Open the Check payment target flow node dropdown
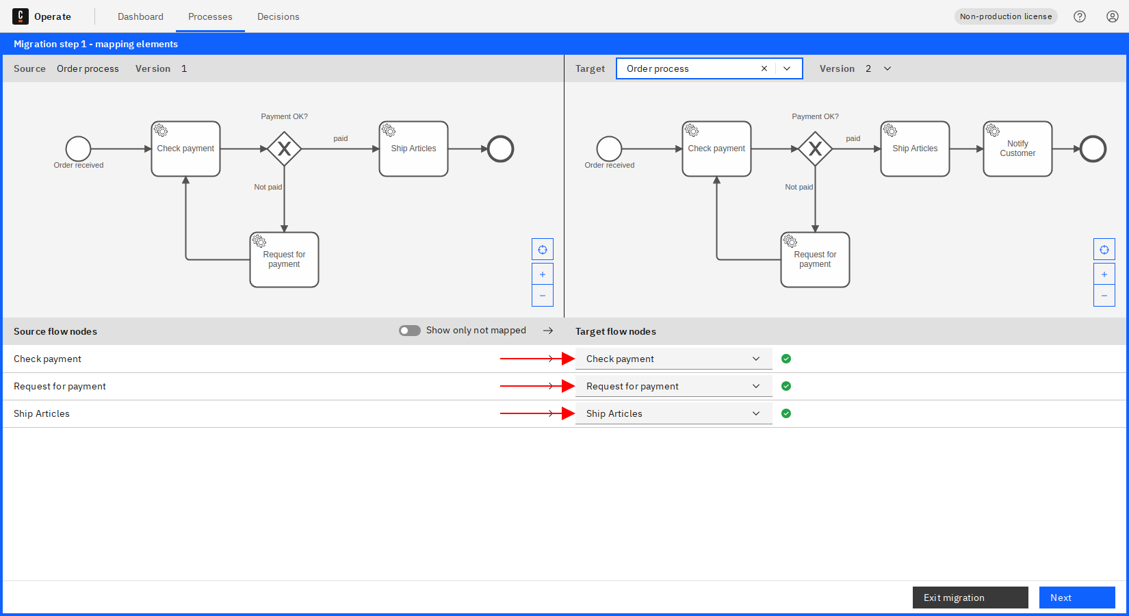The image size is (1129, 616). (x=756, y=358)
